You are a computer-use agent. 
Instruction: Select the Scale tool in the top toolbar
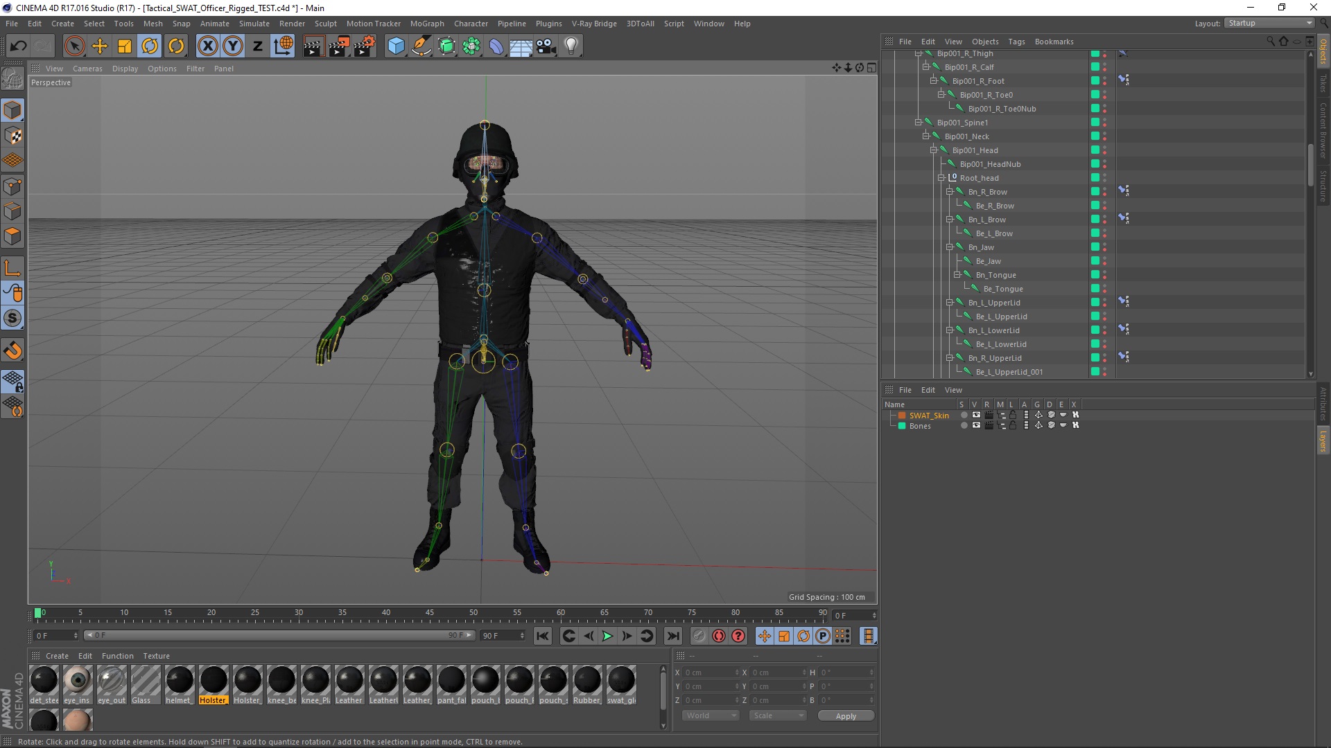(125, 46)
